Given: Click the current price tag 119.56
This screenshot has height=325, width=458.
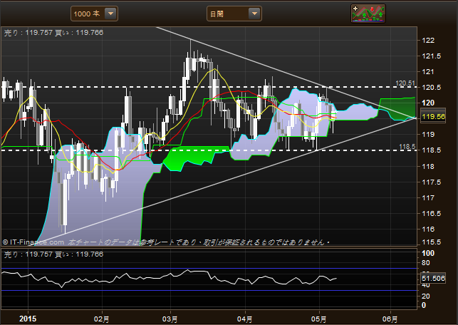Looking at the screenshot, I should (x=433, y=116).
